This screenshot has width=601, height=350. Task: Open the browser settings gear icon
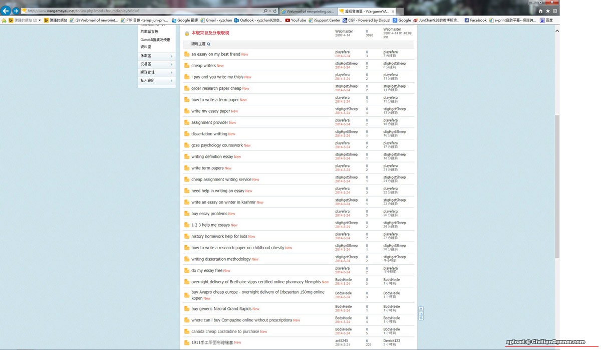pyautogui.click(x=555, y=11)
